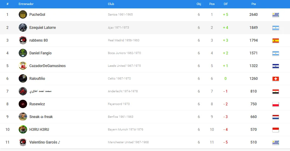Screen dimensions: 290x151
Task: Open Valentino Garcés manager name link
Action: 43,142
